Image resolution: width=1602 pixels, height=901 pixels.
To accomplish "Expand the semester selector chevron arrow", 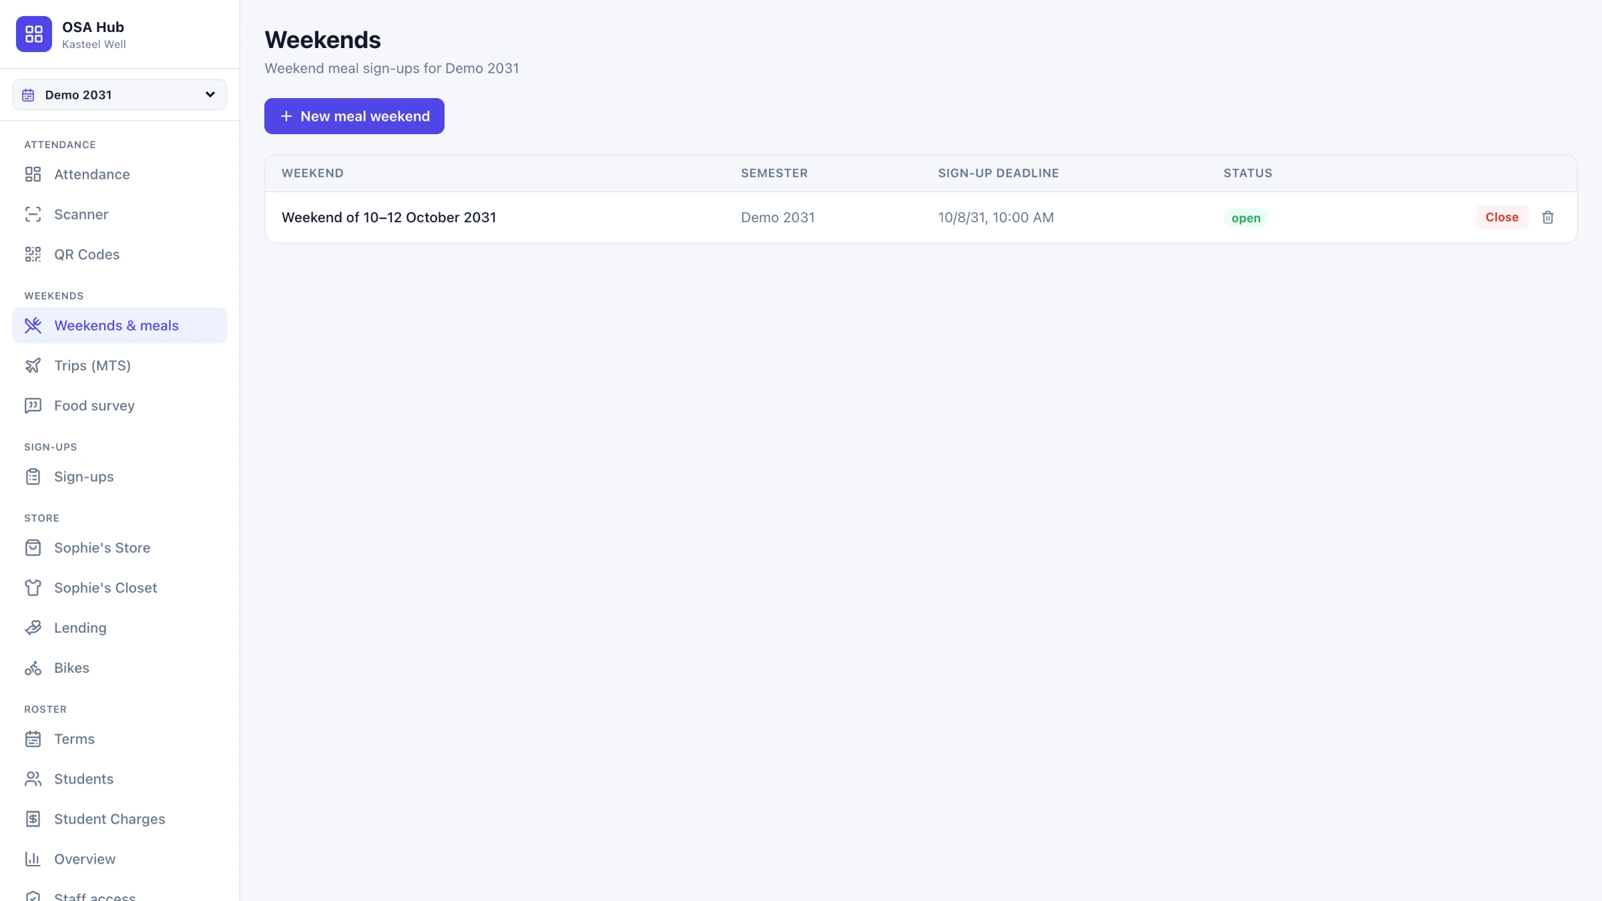I will (210, 95).
